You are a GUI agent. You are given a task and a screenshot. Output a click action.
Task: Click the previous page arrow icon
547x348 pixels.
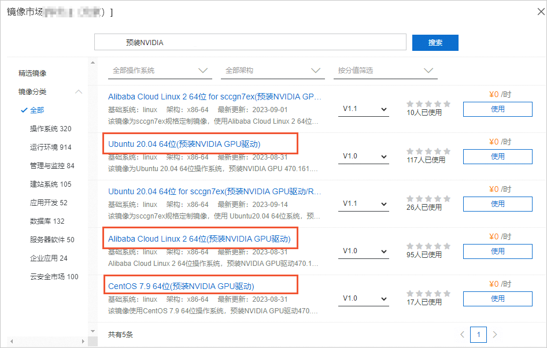462,334
